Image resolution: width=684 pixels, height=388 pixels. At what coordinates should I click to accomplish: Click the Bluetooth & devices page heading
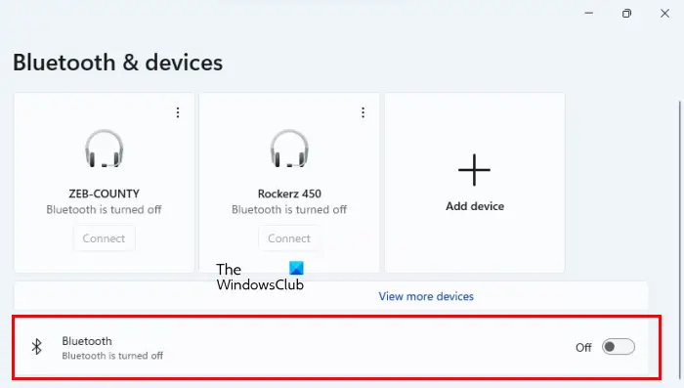(118, 63)
